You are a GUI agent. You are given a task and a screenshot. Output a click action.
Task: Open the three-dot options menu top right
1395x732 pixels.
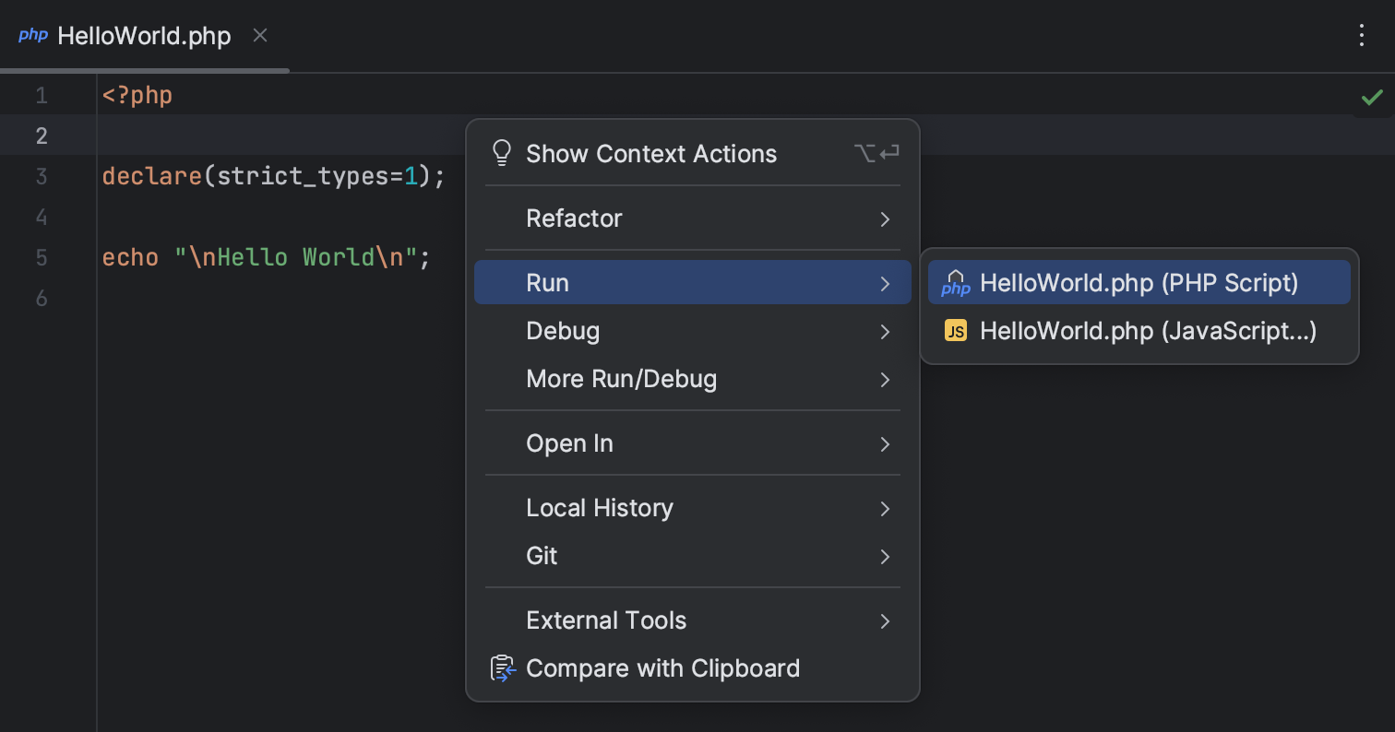point(1362,35)
